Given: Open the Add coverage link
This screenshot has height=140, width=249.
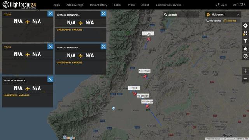Looking at the screenshot, I should pos(75,5).
